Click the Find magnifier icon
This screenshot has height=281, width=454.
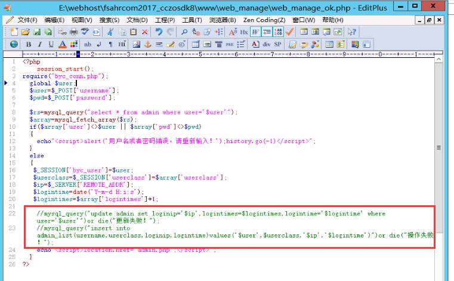(x=185, y=32)
